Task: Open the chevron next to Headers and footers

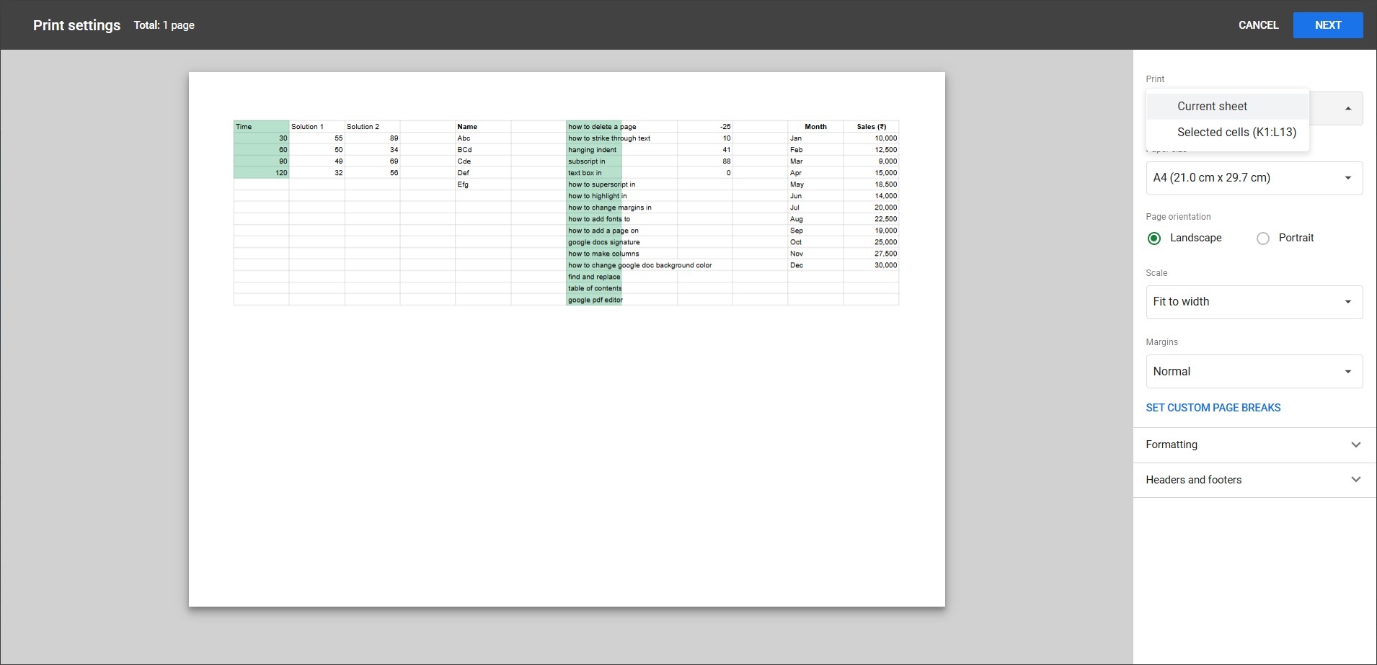Action: coord(1355,479)
